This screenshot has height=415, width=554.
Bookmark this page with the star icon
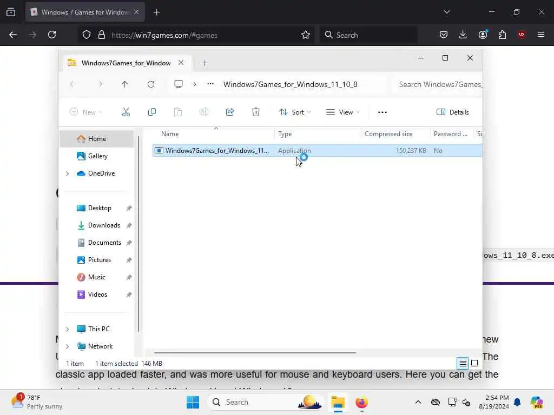coord(306,35)
